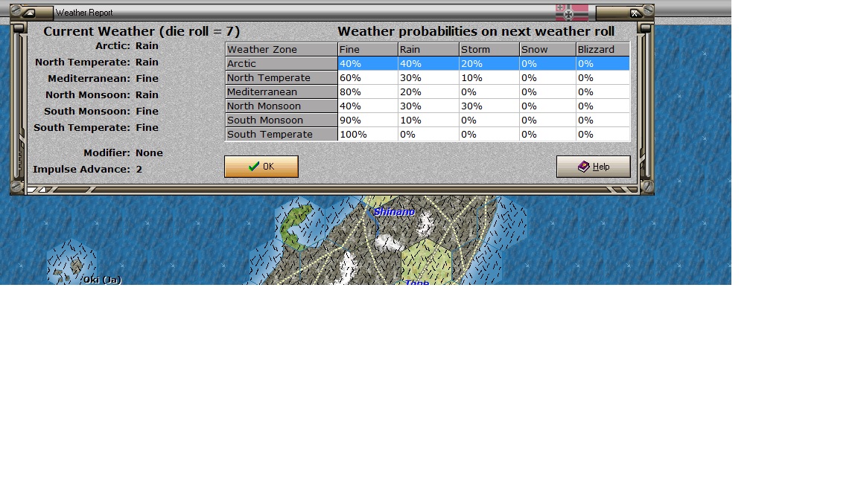
Task: Click the book icon on Help button
Action: tap(582, 166)
